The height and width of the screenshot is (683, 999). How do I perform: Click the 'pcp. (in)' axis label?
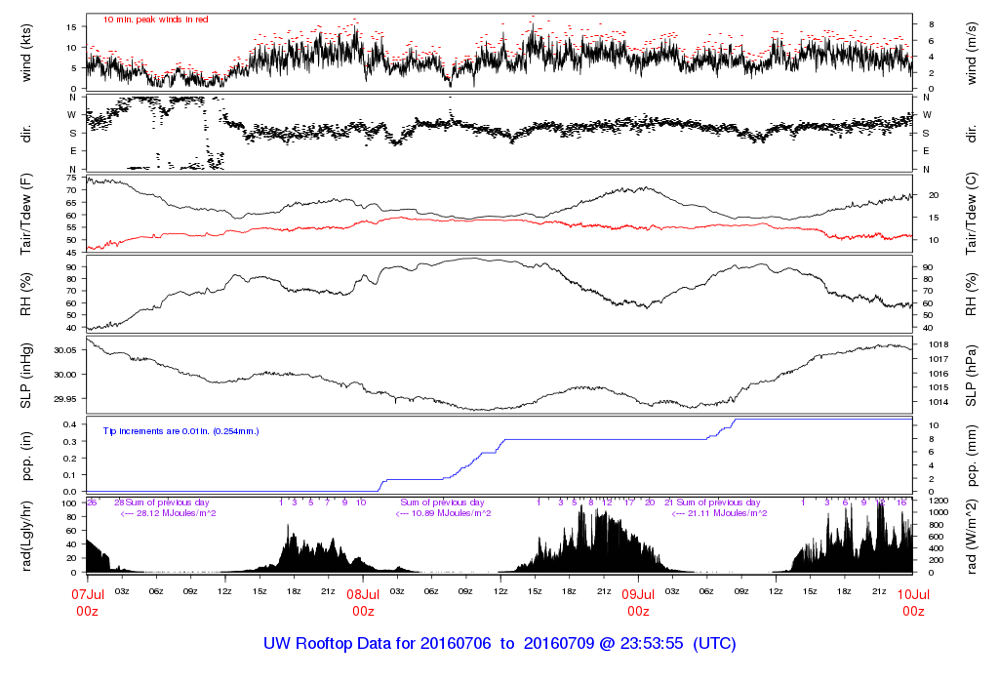[26, 457]
